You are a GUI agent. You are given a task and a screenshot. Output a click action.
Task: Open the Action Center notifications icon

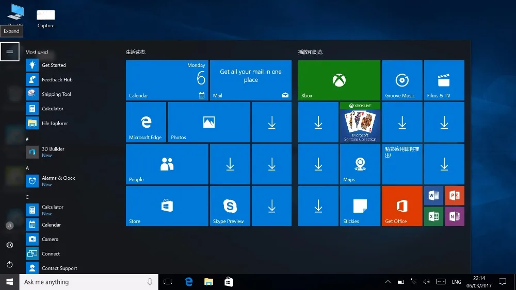pyautogui.click(x=503, y=282)
